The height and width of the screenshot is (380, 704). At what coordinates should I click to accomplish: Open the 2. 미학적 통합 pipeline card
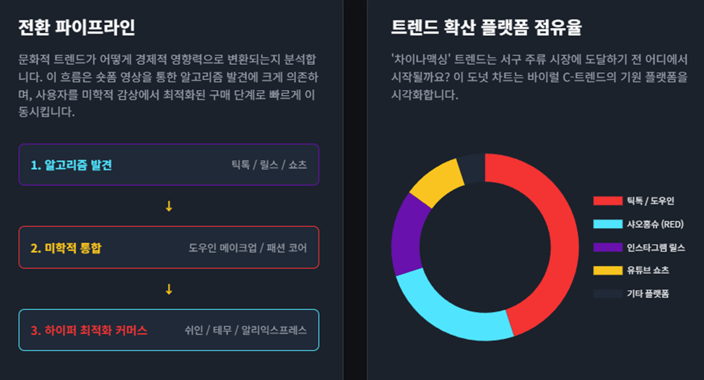(x=169, y=247)
